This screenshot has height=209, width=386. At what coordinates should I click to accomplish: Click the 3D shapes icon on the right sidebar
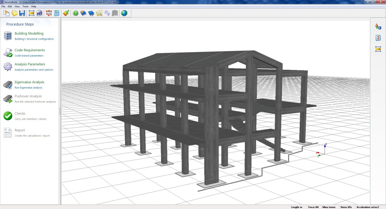tap(378, 26)
